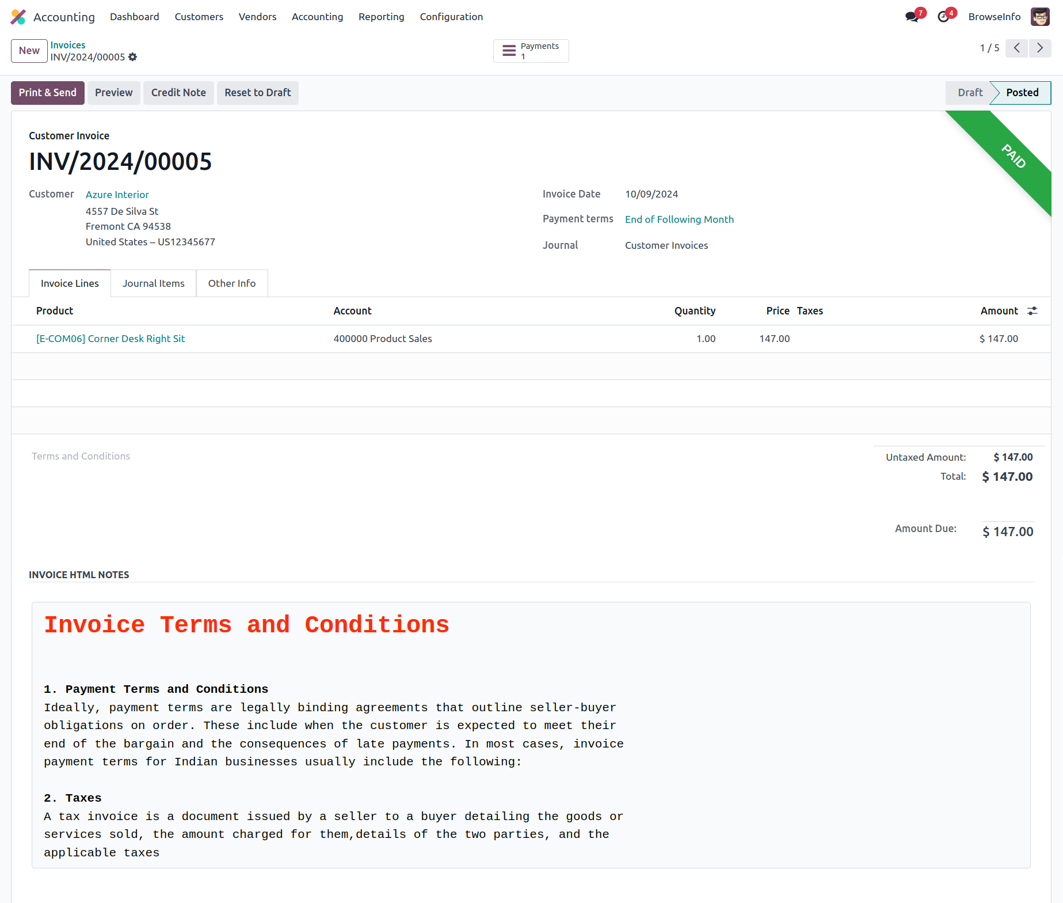
Task: Select the Posted status stage
Action: point(1022,93)
